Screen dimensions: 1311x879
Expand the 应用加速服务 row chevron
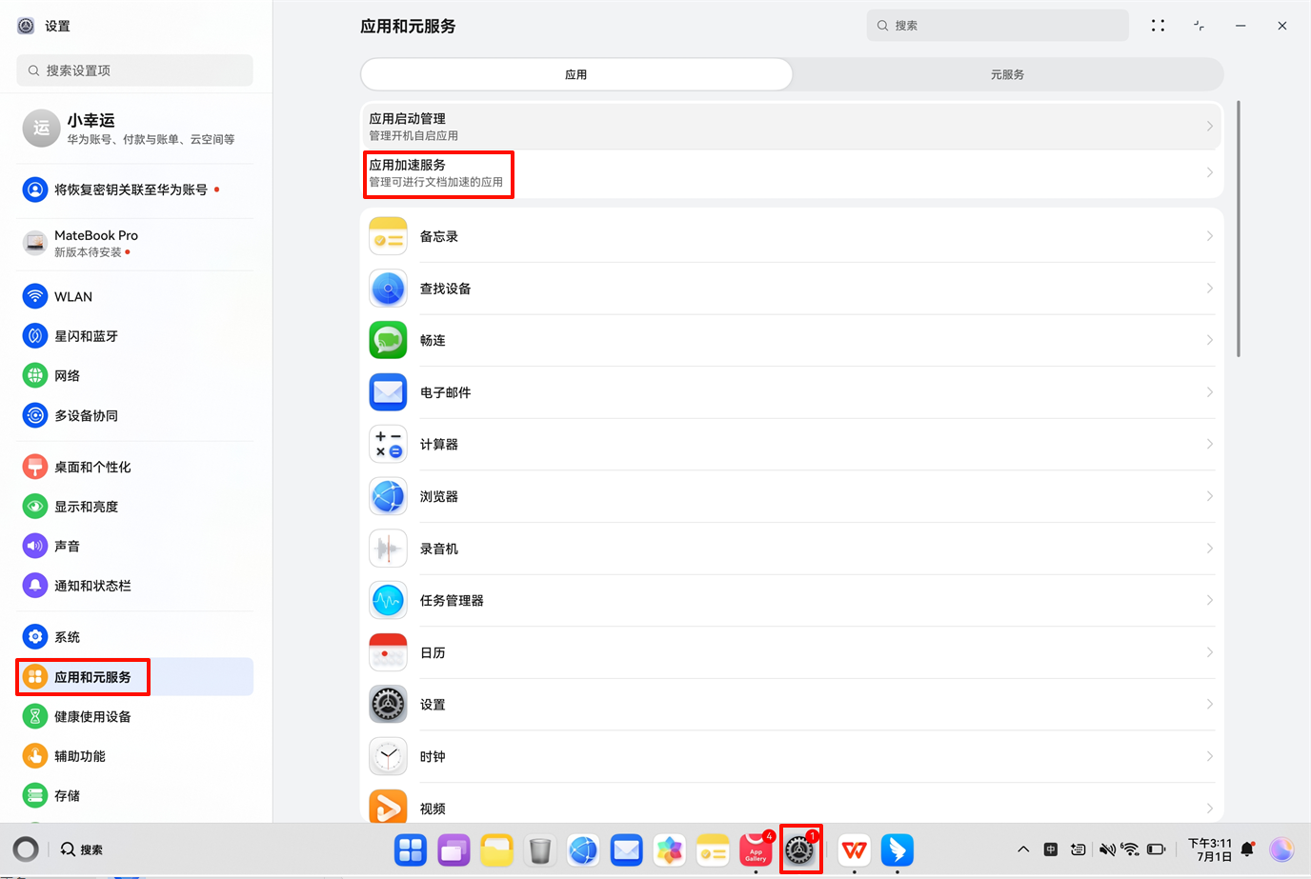1210,172
